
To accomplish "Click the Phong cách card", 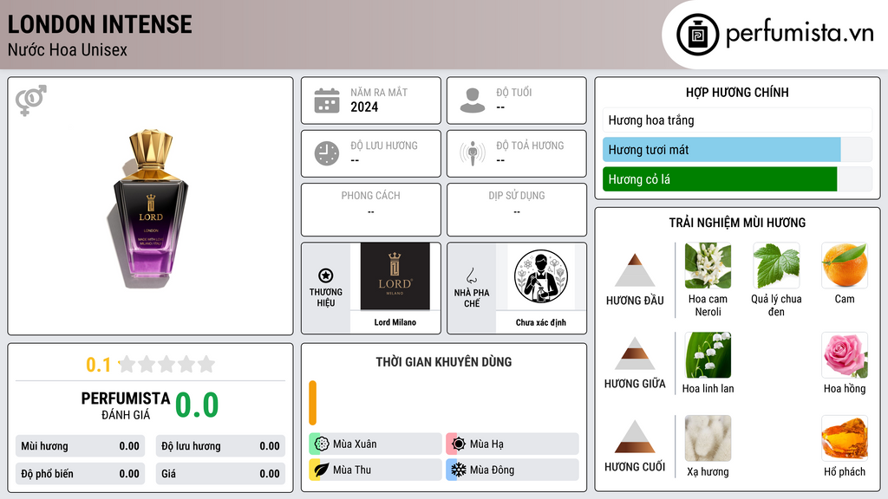I will pyautogui.click(x=371, y=210).
